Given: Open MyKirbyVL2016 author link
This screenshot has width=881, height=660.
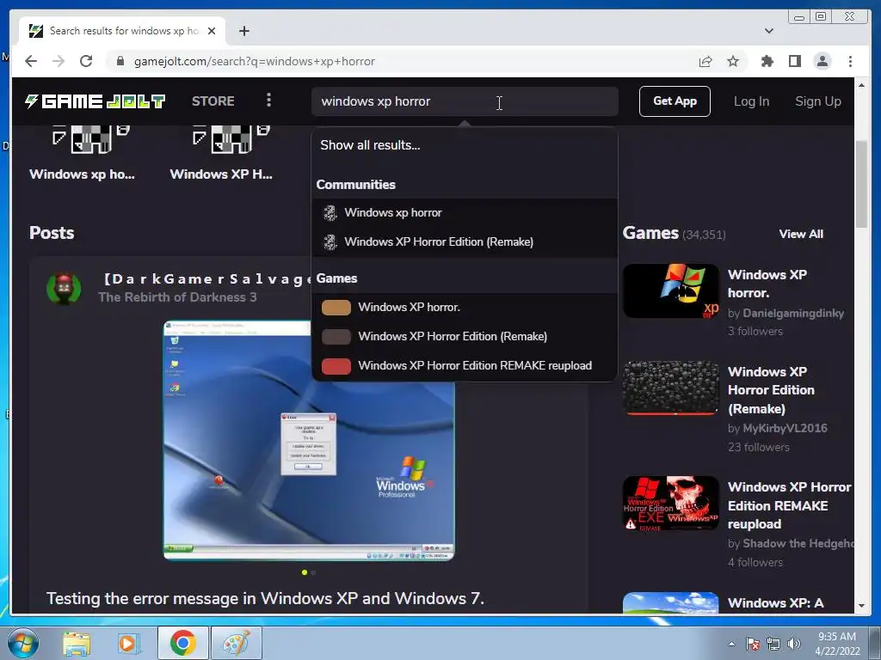Looking at the screenshot, I should 785,428.
